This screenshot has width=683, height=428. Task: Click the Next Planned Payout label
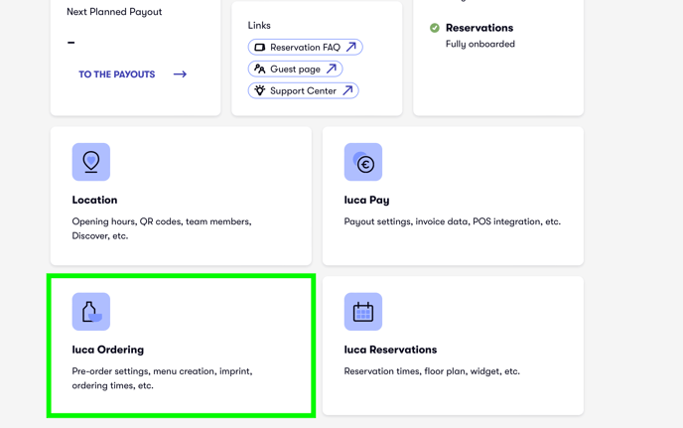click(x=114, y=12)
